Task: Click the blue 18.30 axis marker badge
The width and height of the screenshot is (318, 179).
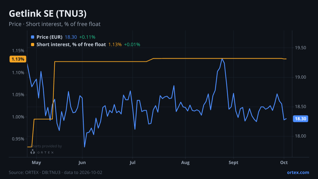Action: click(301, 119)
